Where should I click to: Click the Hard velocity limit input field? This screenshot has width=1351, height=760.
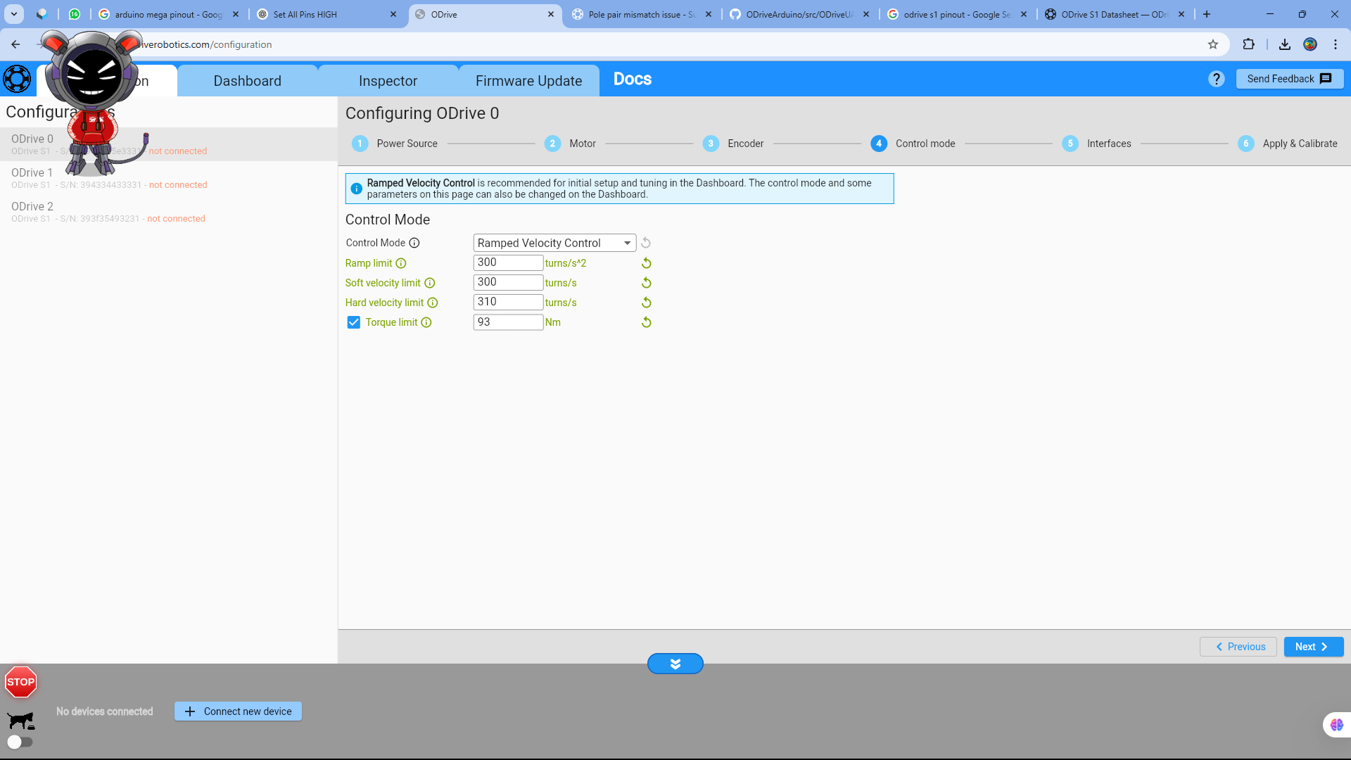[x=508, y=302]
